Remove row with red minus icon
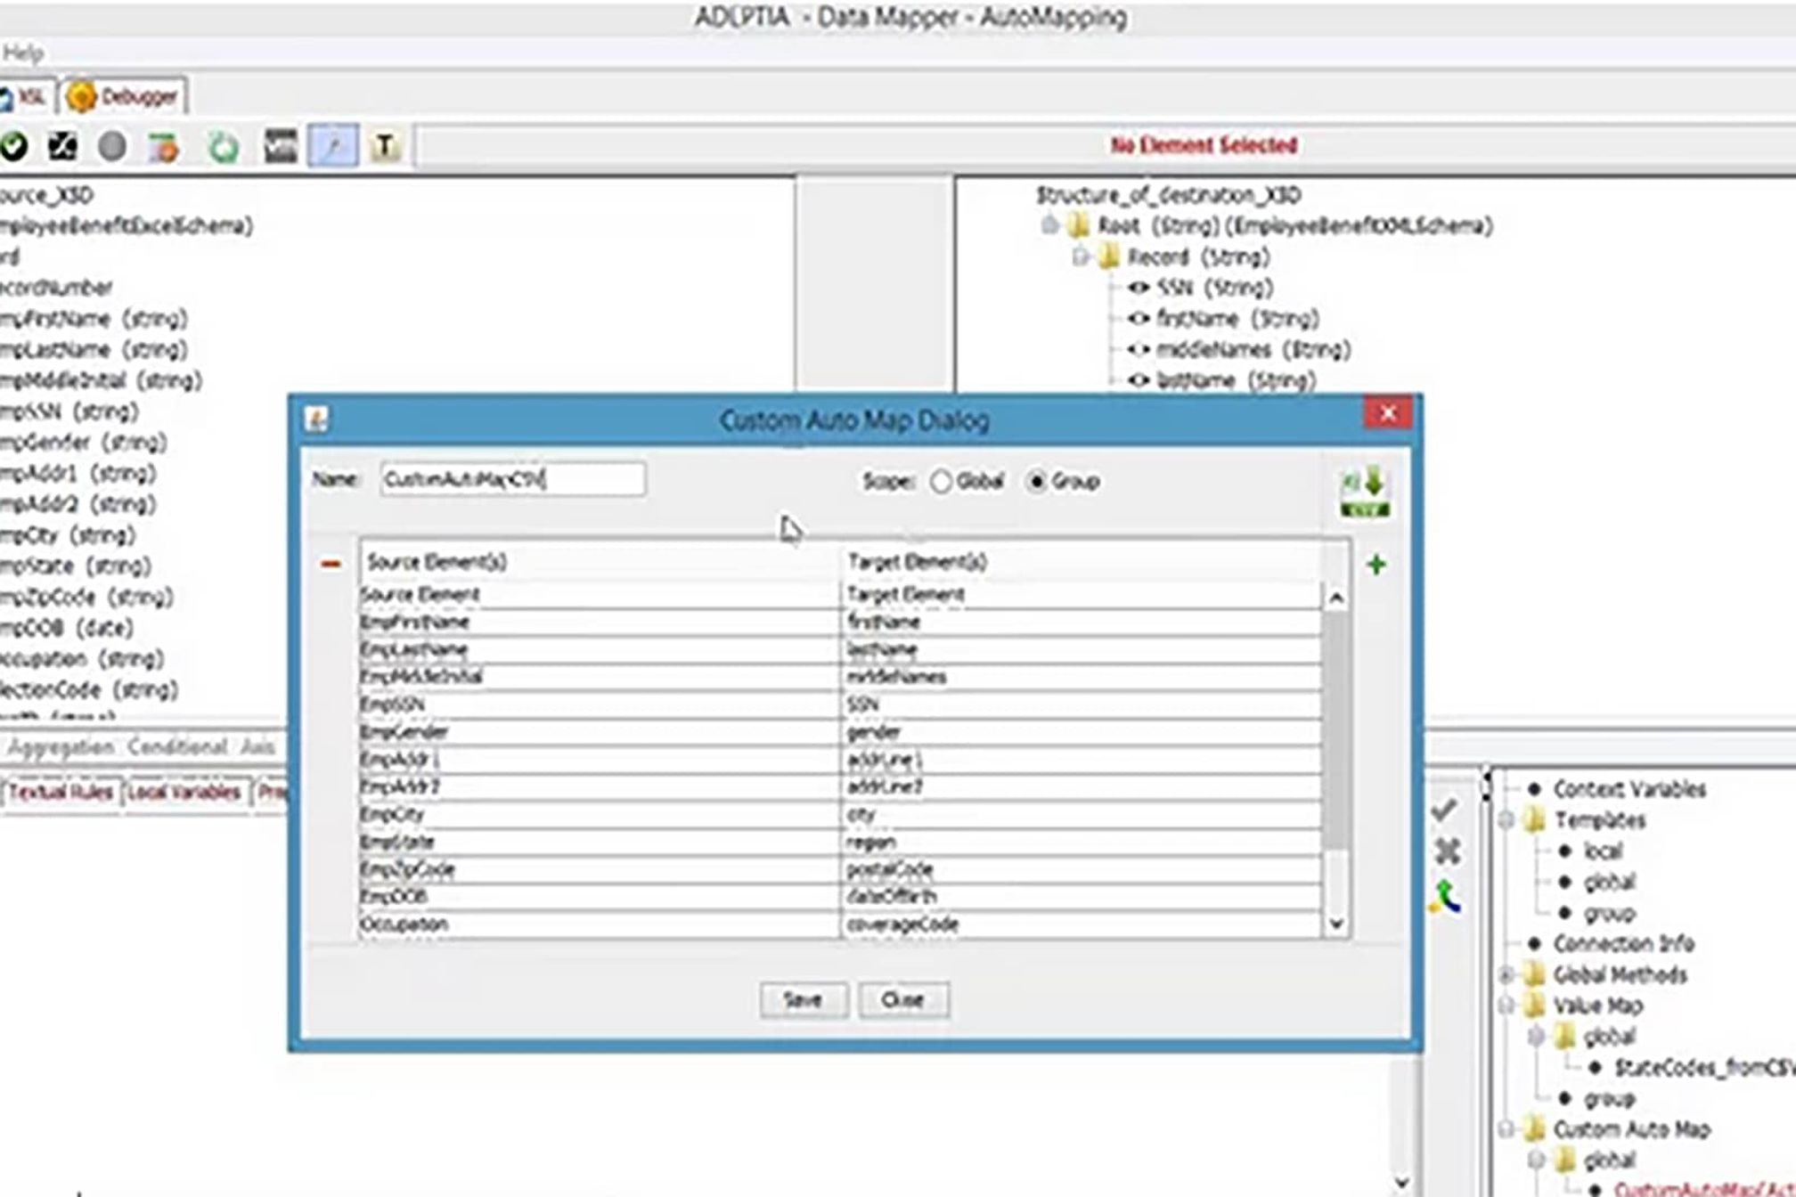The width and height of the screenshot is (1796, 1197). click(x=331, y=564)
